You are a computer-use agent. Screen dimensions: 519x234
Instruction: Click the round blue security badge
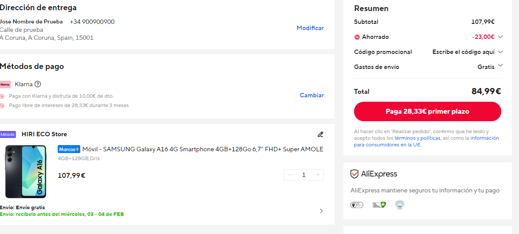[400, 205]
